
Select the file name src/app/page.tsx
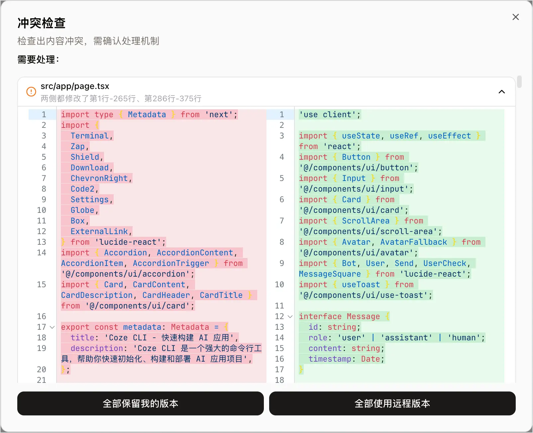[x=75, y=86]
